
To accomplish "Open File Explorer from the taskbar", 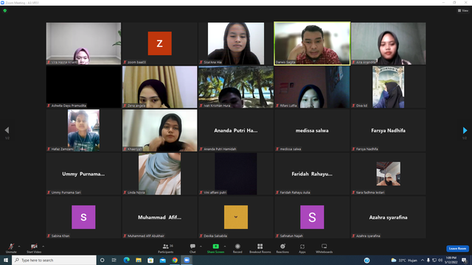I will (139, 260).
